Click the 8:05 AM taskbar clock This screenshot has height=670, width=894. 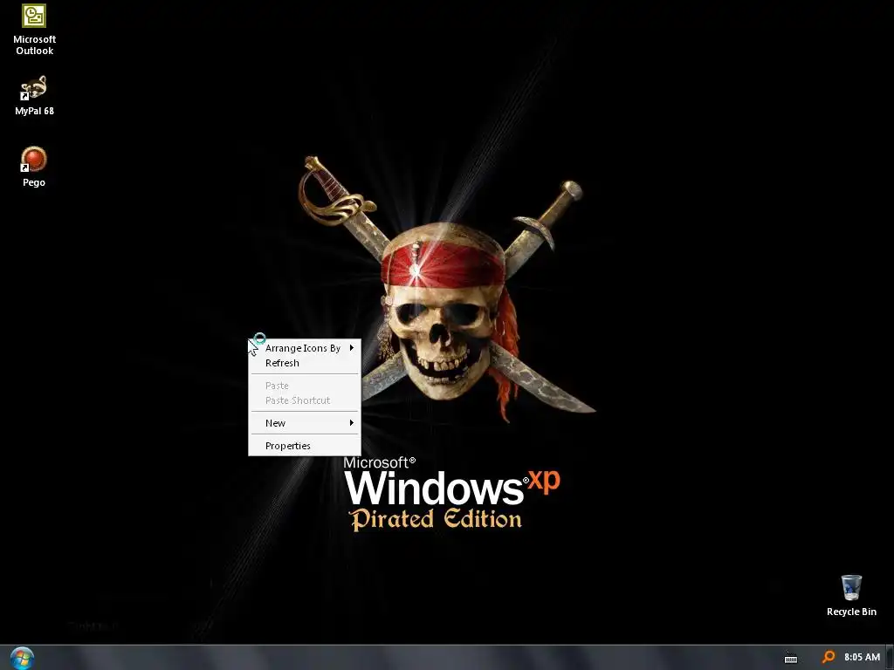862,657
